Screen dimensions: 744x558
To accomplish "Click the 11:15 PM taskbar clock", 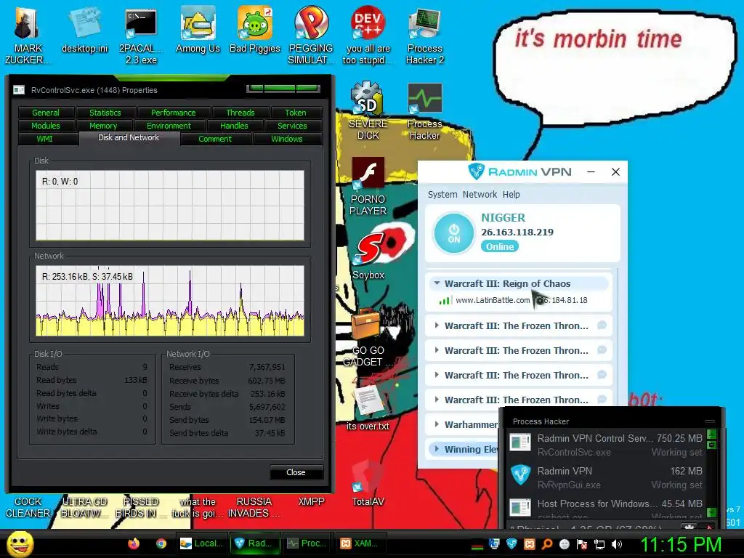I will coord(682,544).
